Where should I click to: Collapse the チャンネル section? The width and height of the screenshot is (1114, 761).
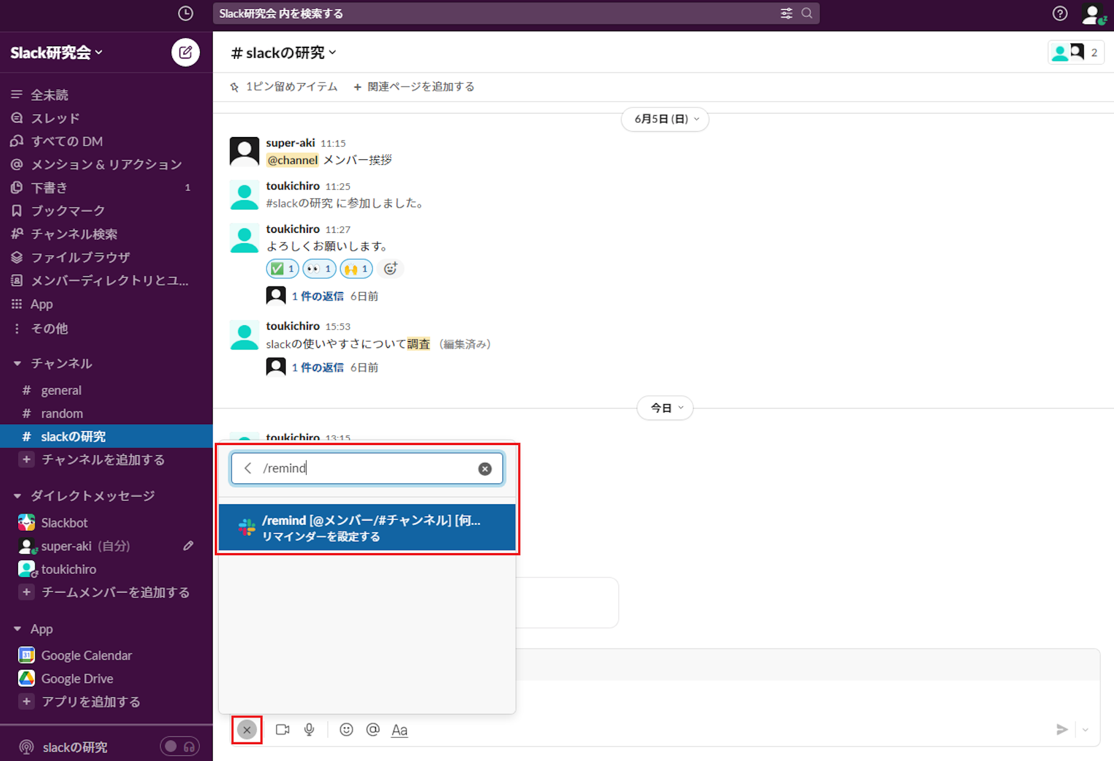click(x=17, y=363)
